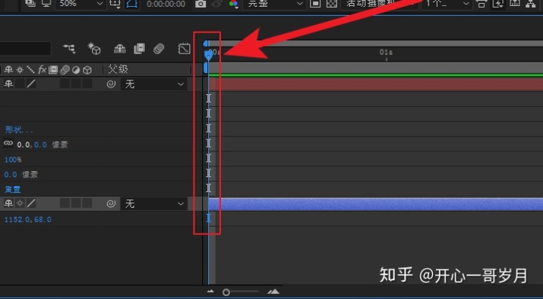Click the parent pick whip on the red layer
The height and width of the screenshot is (299, 543).
click(111, 84)
